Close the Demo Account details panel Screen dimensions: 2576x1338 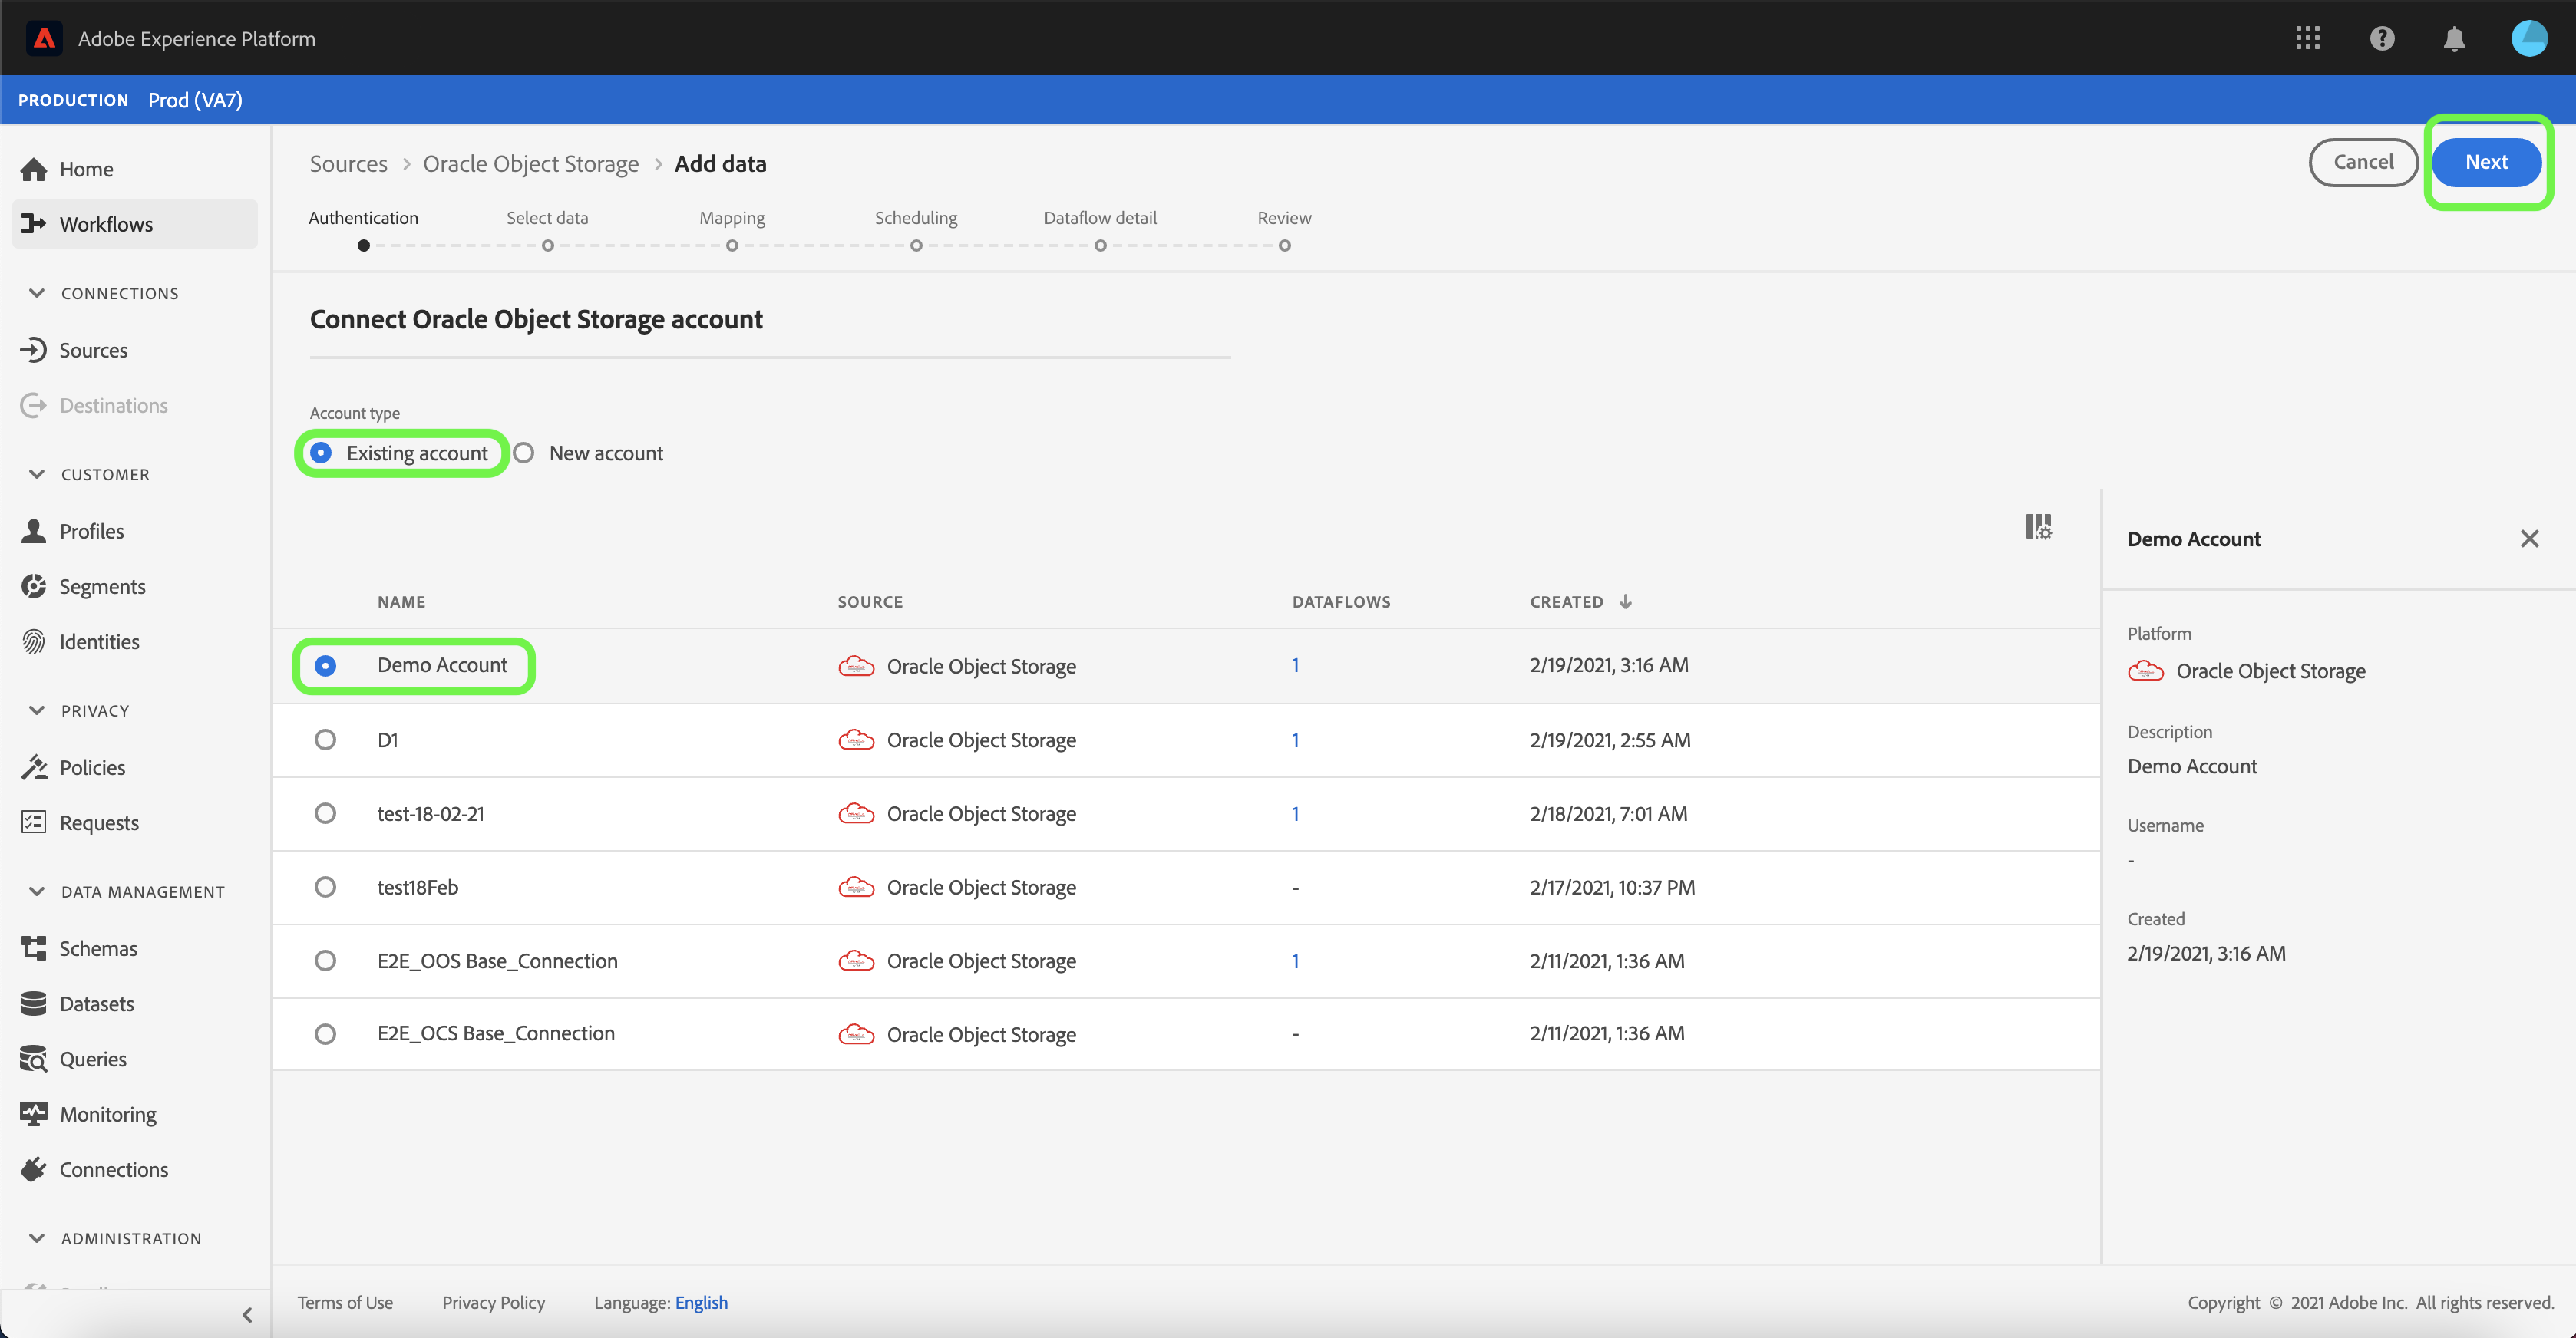[x=2529, y=539]
